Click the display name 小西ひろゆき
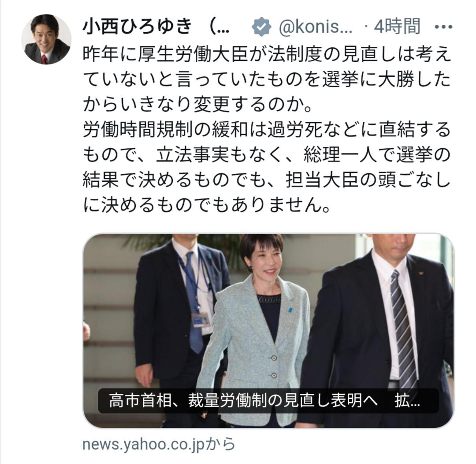Screen dimensions: 476x464 coord(137,26)
